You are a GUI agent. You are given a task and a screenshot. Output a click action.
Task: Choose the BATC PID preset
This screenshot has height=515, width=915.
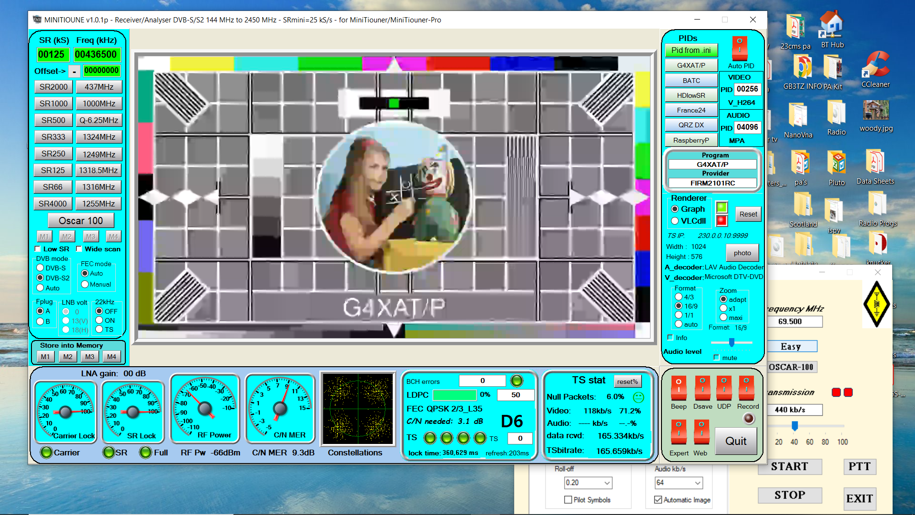click(691, 81)
